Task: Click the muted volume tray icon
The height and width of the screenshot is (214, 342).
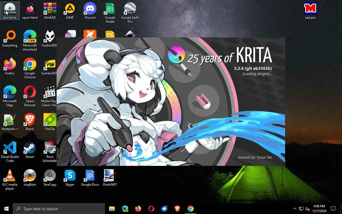Action: pyautogui.click(x=308, y=209)
